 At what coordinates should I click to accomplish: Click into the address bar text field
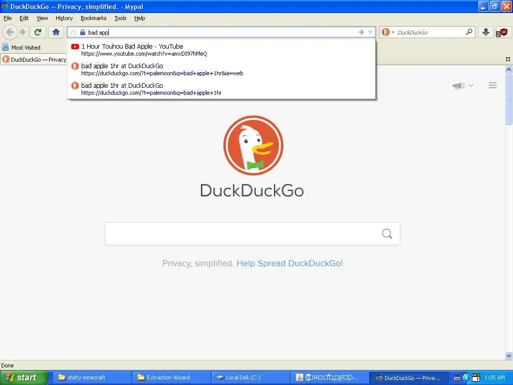coord(221,32)
